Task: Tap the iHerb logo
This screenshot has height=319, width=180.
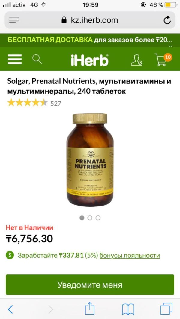Action: click(x=90, y=60)
